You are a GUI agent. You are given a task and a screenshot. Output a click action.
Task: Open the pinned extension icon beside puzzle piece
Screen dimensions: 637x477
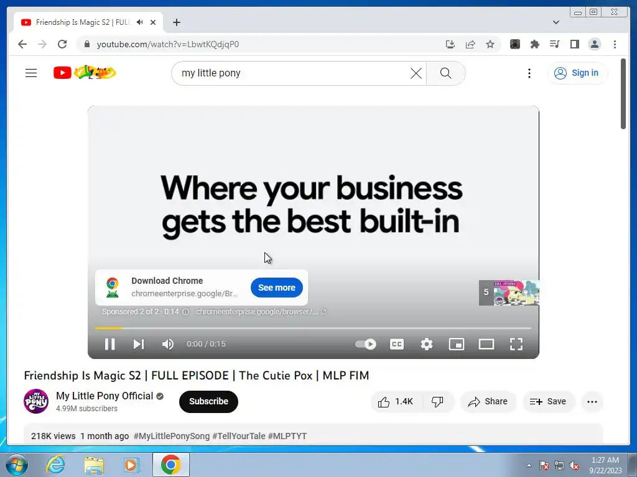pos(514,44)
